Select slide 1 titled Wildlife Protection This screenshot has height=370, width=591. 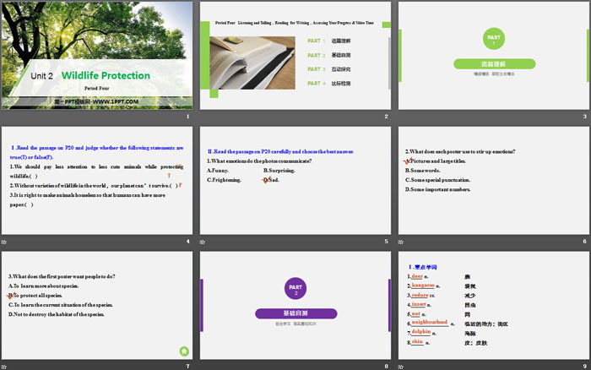(x=97, y=56)
